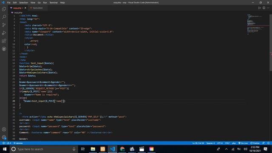Open the Extensions view
This screenshot has width=272, height=153.
pyautogui.click(x=4, y=41)
